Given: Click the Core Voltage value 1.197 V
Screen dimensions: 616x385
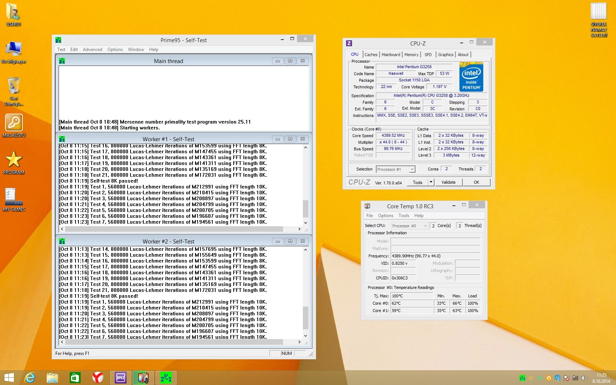Looking at the screenshot, I should (439, 87).
